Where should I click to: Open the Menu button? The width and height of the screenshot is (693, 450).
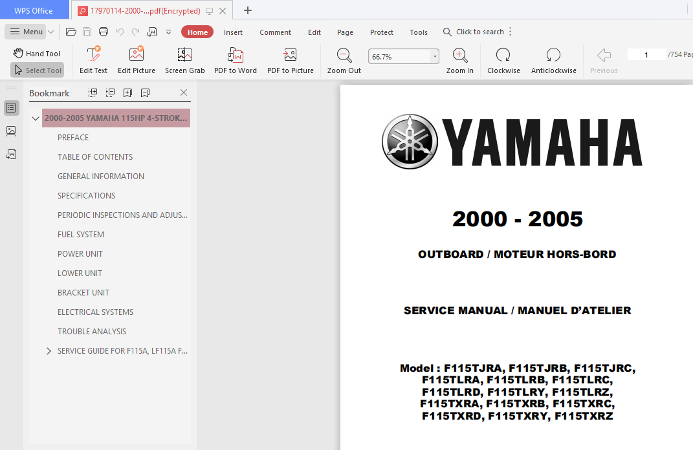(x=26, y=32)
